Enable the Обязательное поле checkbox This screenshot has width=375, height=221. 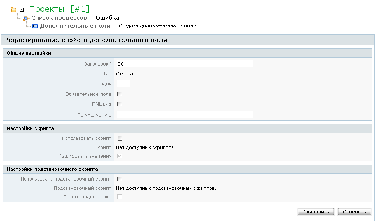click(120, 94)
